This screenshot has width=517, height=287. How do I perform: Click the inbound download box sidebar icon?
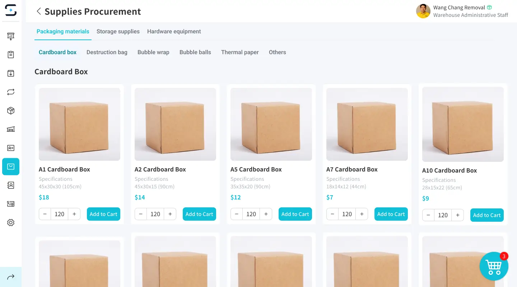(x=11, y=73)
